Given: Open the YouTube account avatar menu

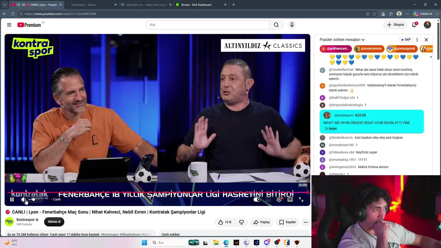Looking at the screenshot, I should click(427, 25).
